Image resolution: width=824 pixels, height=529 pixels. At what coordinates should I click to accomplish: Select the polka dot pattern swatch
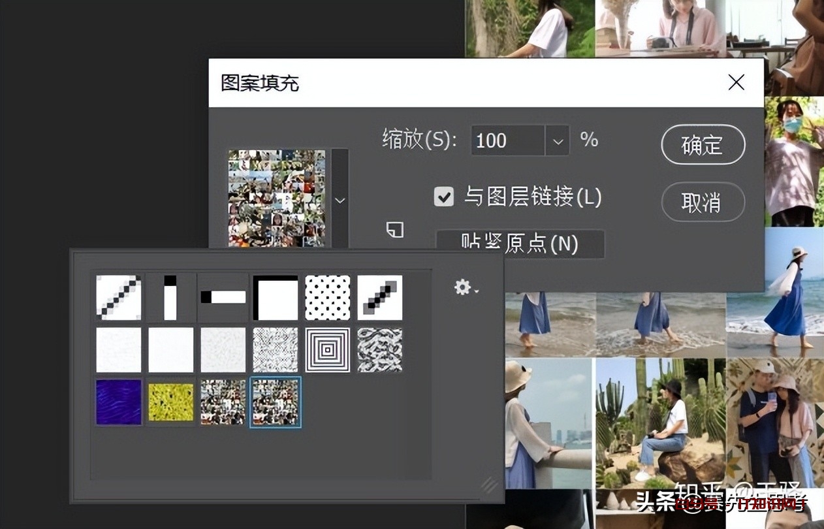click(328, 298)
